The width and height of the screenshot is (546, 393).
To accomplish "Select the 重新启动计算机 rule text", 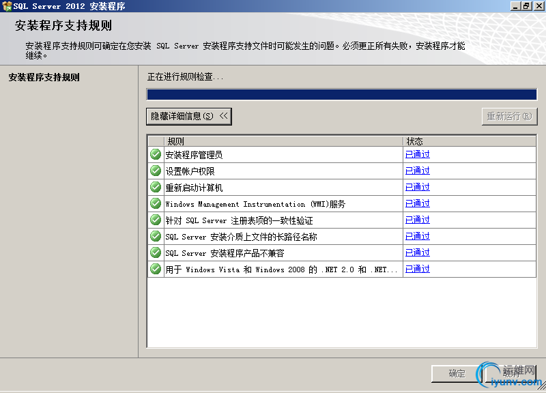I will 194,187.
